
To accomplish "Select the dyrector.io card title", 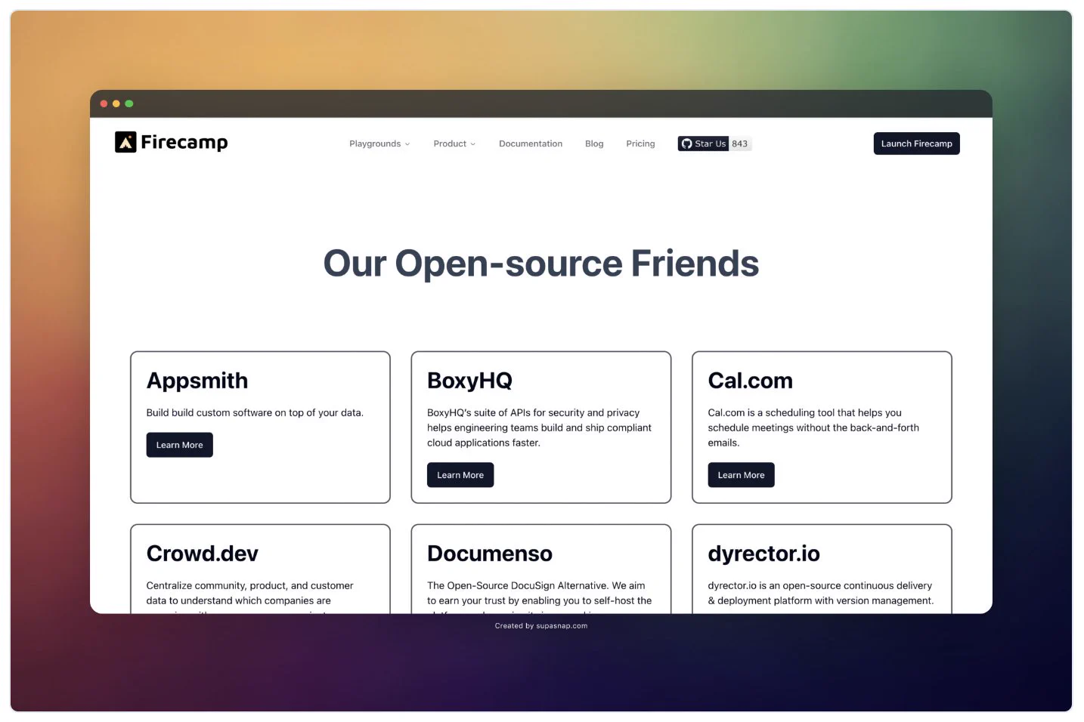I will tap(763, 554).
